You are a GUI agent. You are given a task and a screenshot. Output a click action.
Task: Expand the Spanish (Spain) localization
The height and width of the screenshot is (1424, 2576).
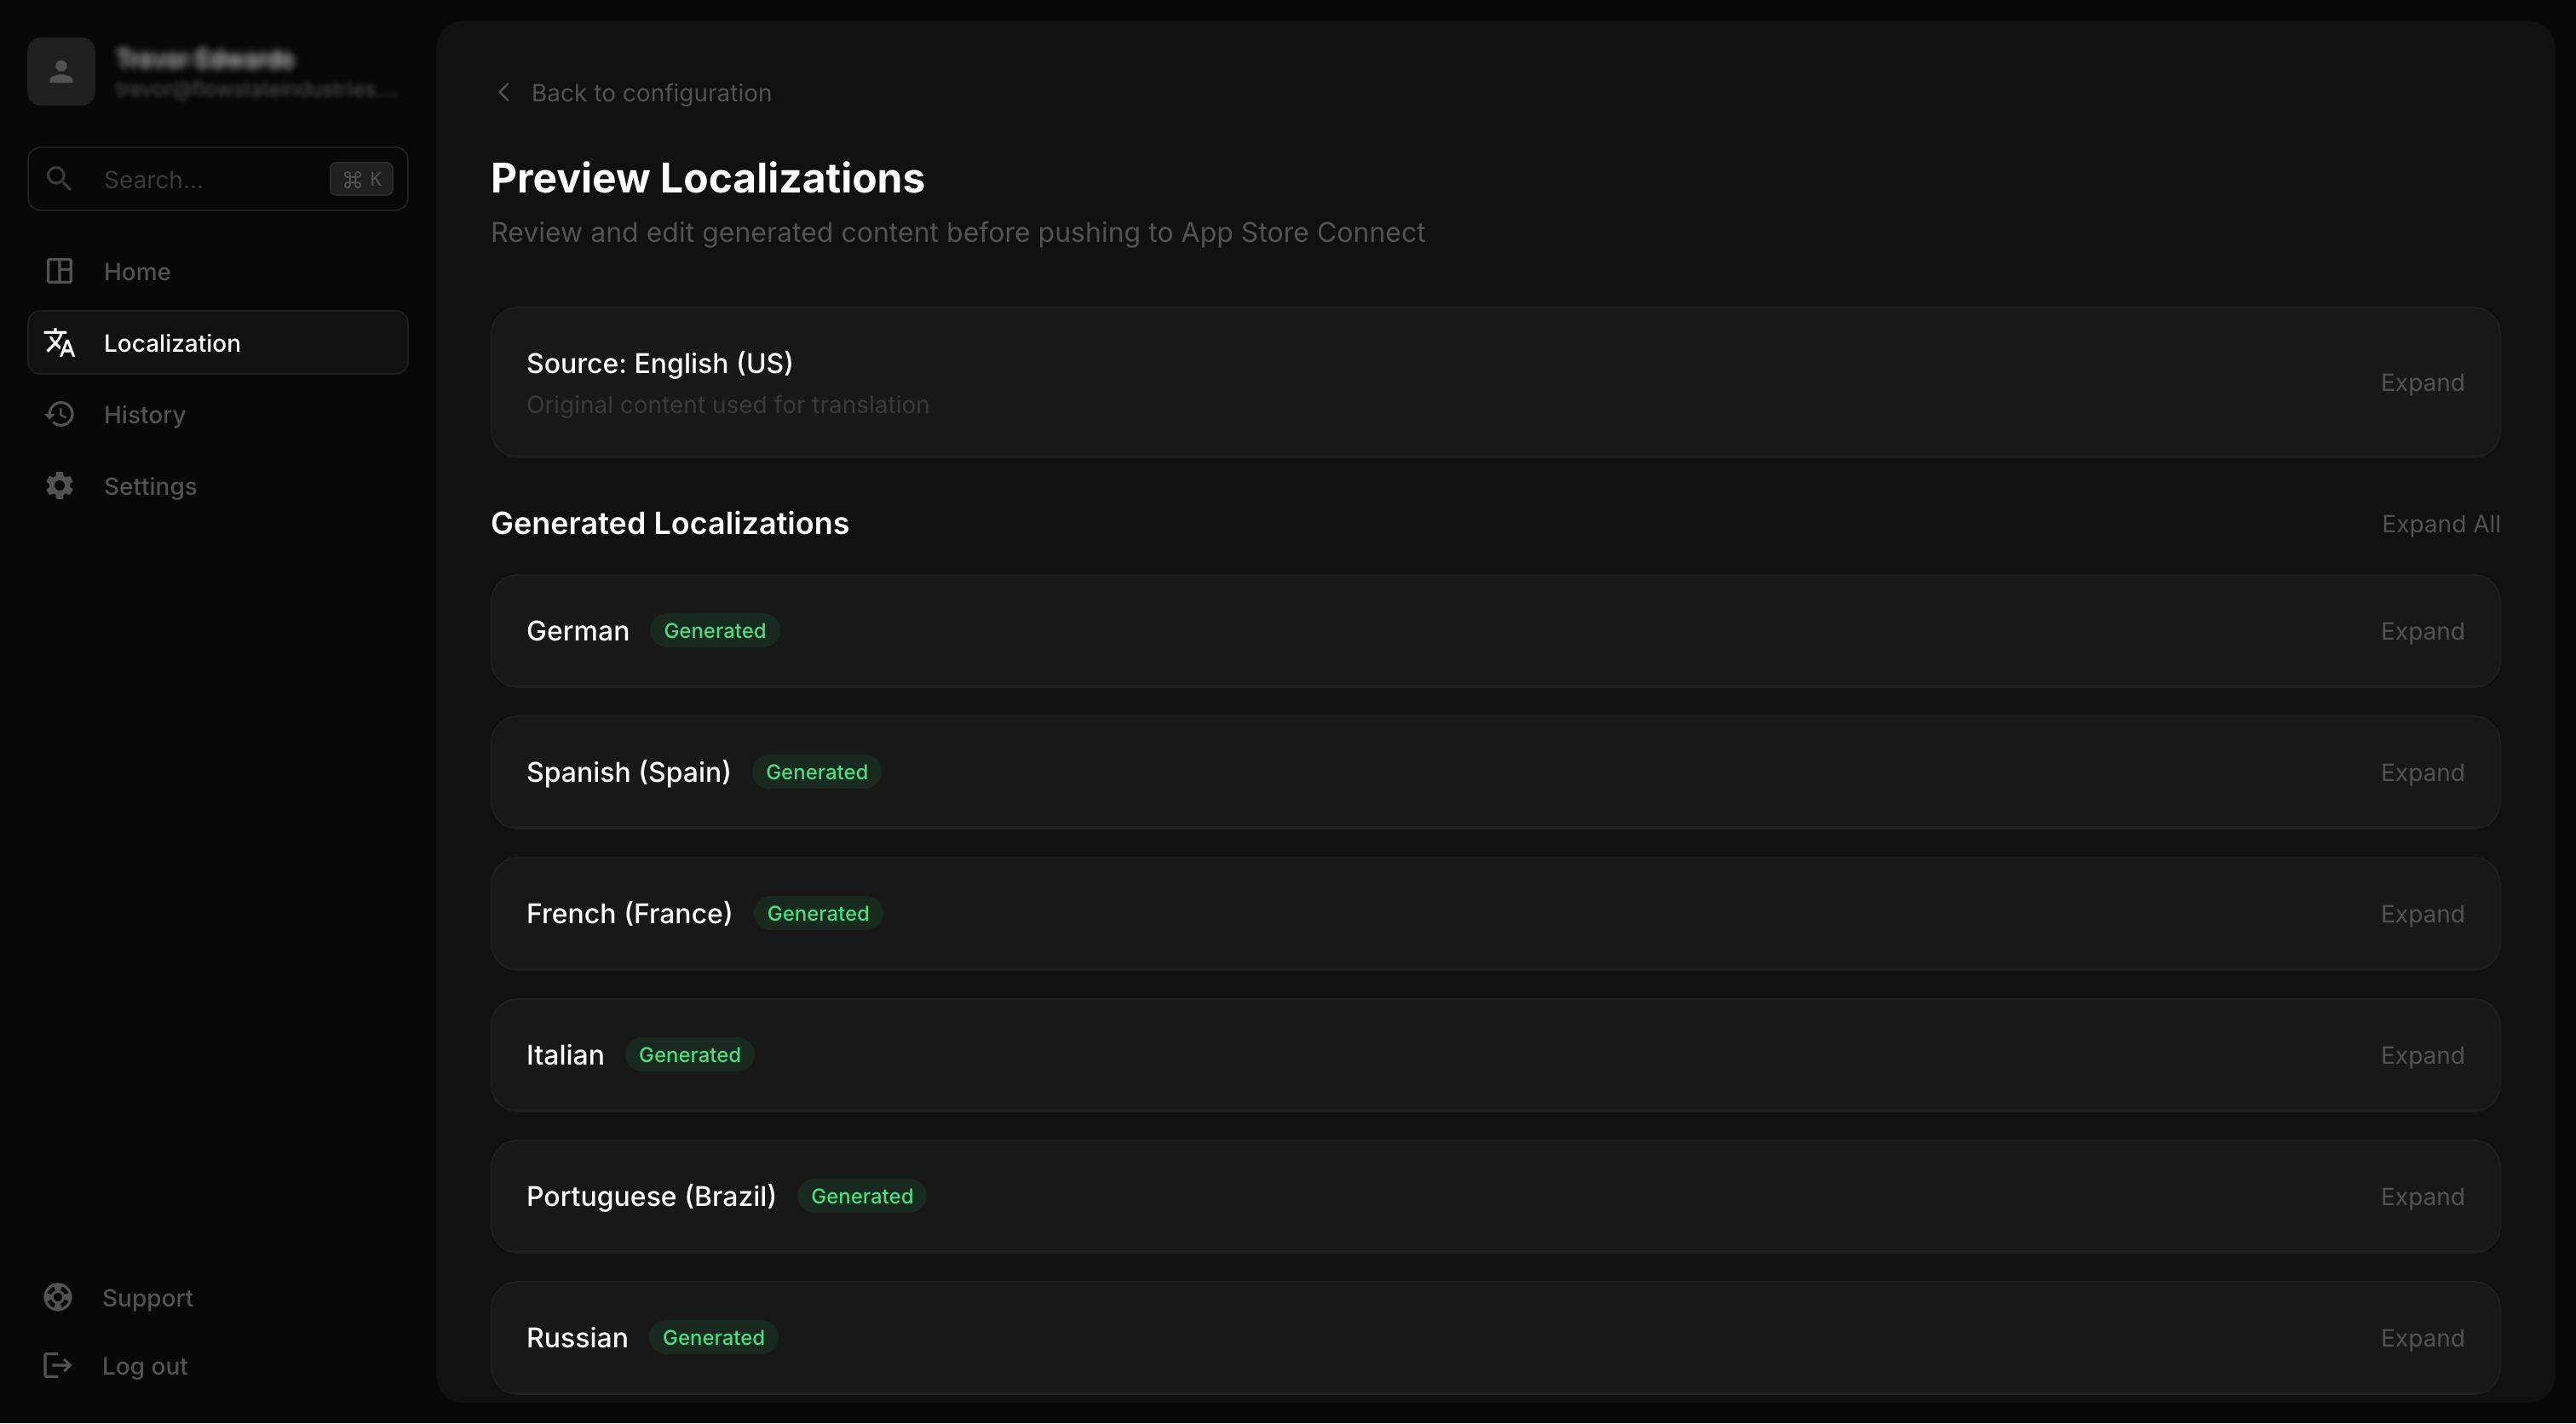(x=2421, y=773)
